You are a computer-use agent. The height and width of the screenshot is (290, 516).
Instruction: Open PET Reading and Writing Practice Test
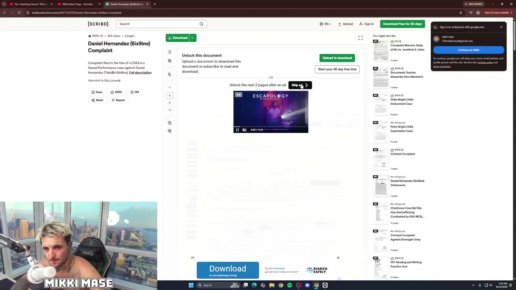click(406, 264)
